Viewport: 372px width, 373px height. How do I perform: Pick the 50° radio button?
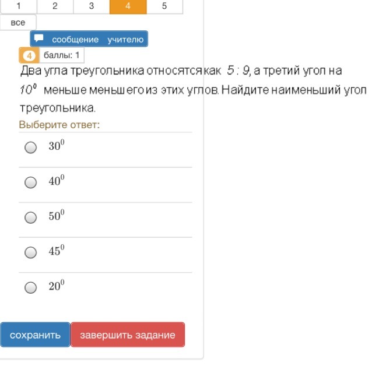(30, 217)
